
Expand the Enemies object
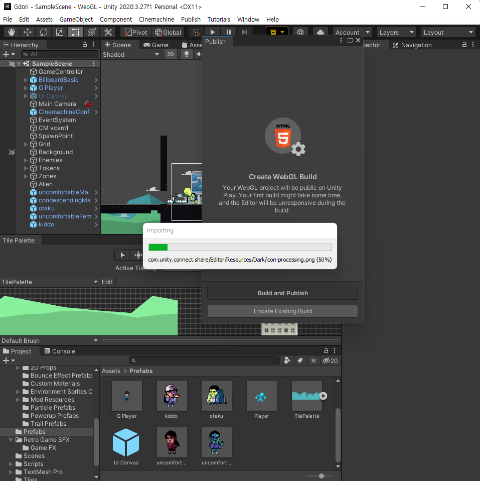coord(26,160)
